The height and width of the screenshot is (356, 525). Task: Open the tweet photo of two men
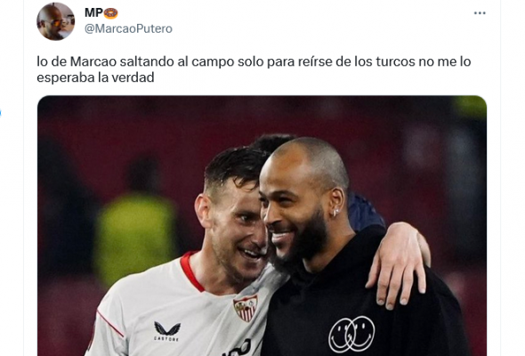[262, 226]
